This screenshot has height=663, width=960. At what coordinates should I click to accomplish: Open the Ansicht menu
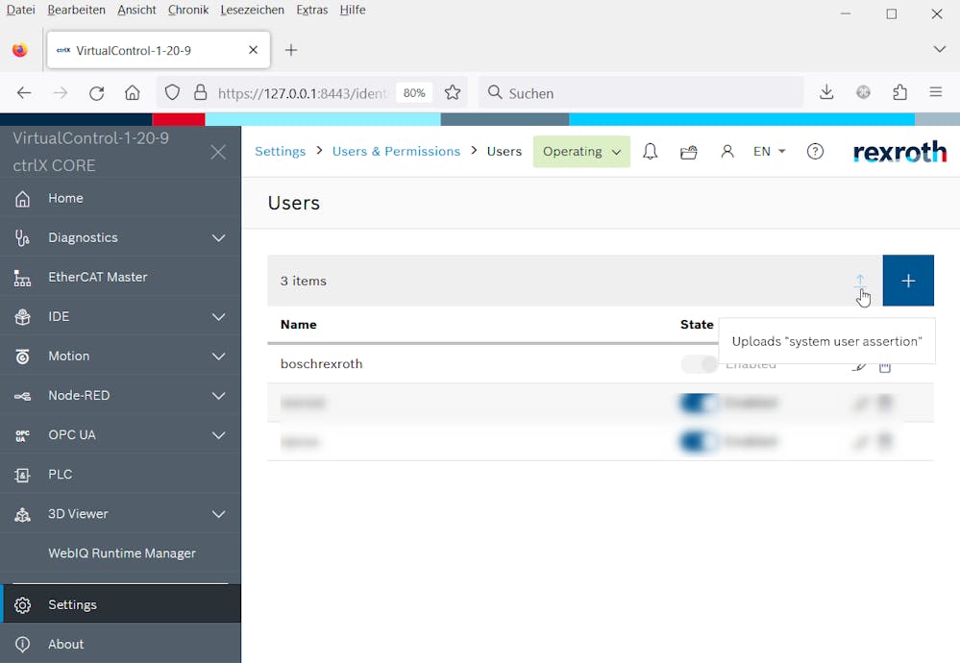point(136,10)
